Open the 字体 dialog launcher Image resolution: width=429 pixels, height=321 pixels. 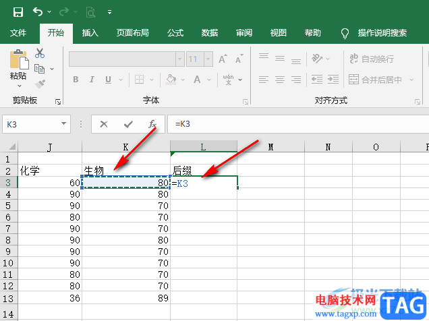[246, 102]
